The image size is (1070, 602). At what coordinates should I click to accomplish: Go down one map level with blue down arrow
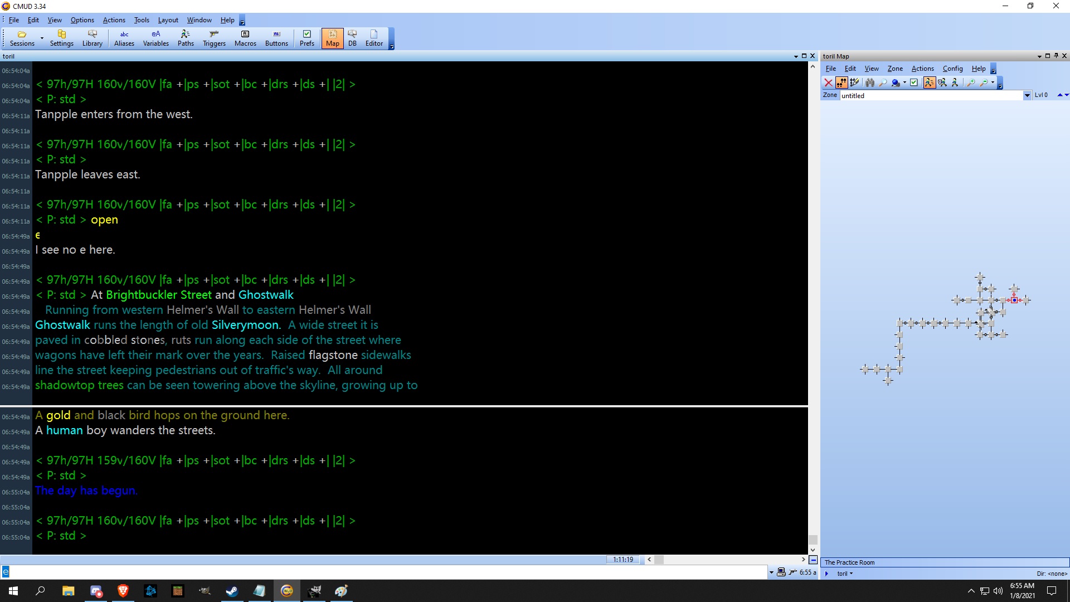tap(1067, 95)
